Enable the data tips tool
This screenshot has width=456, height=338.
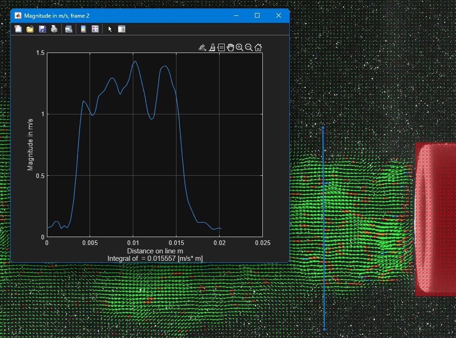coord(221,47)
